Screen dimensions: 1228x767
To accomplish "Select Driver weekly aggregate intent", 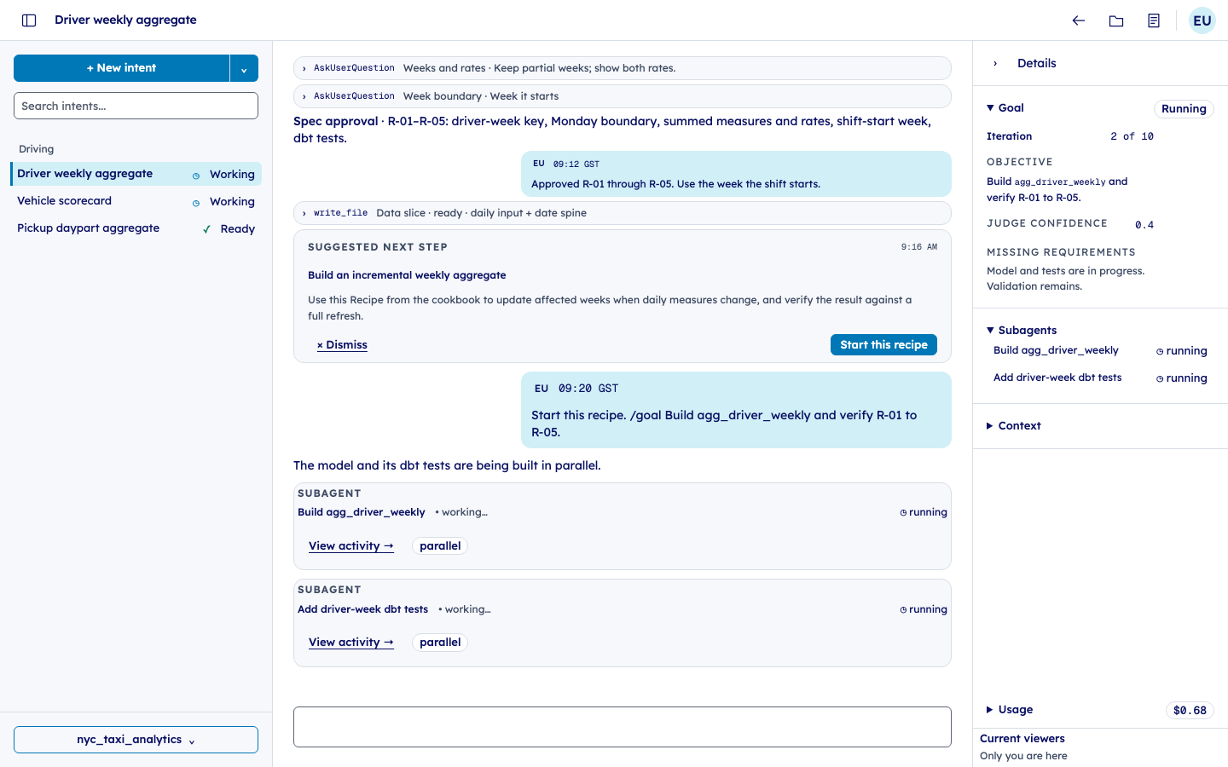I will [x=136, y=174].
